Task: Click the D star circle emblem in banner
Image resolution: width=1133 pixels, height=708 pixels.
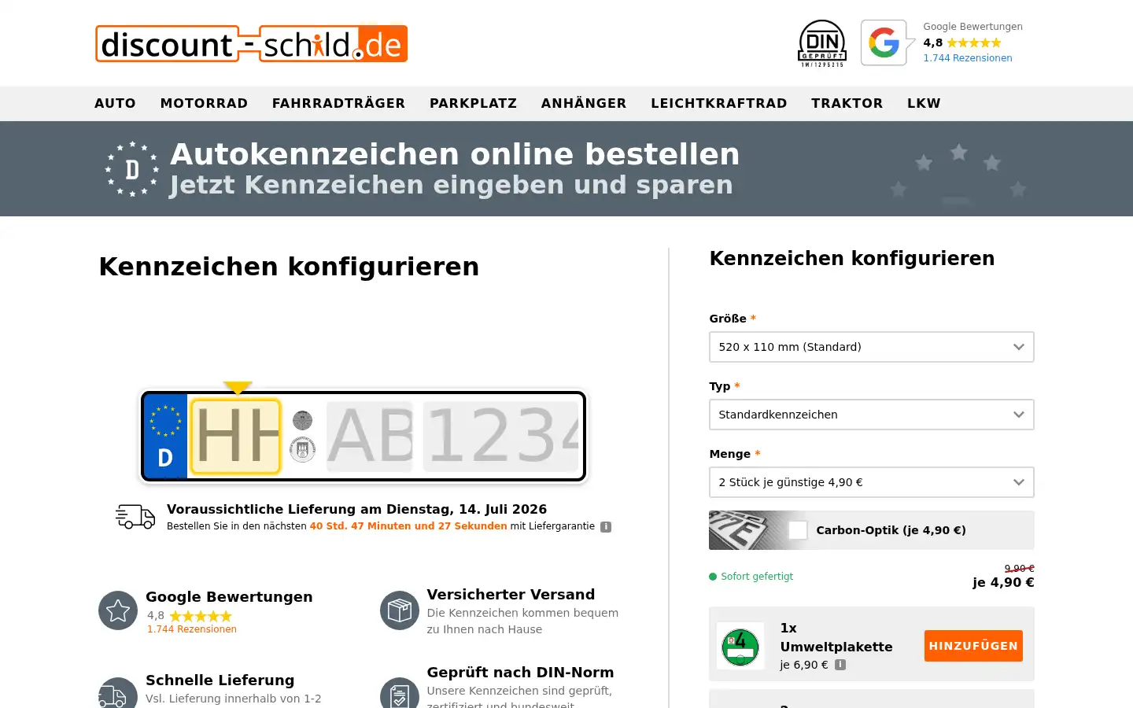Action: point(132,169)
